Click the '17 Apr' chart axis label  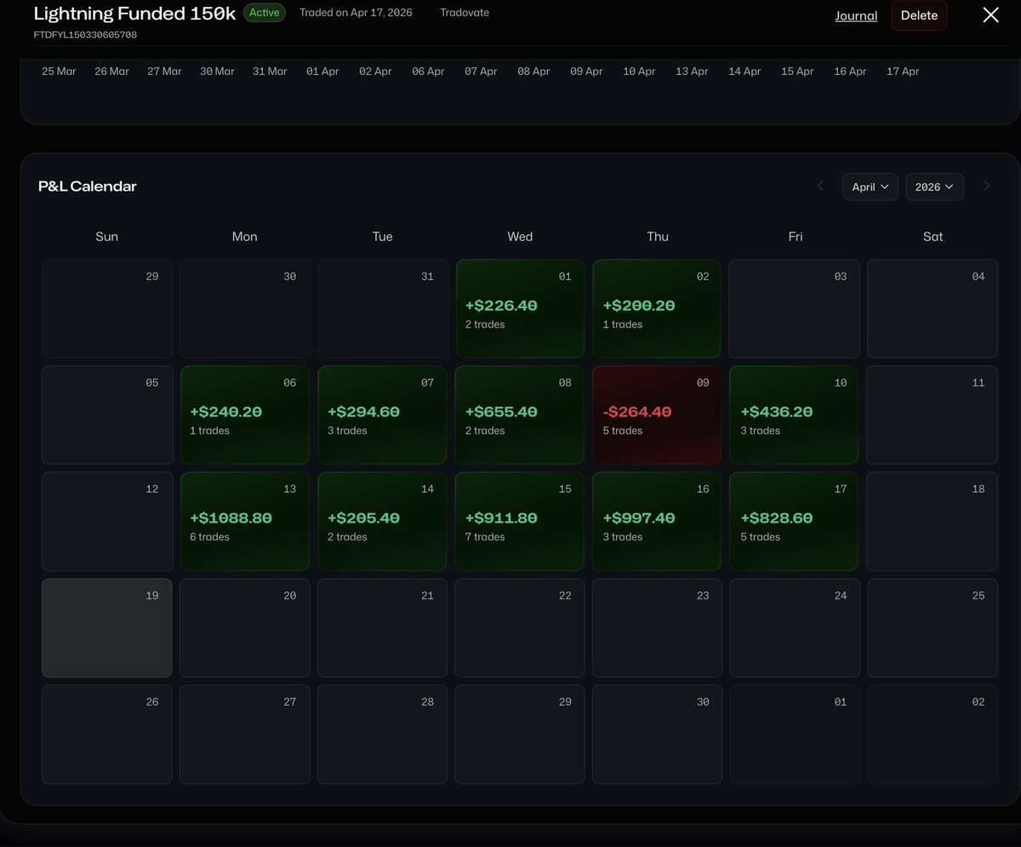click(x=903, y=72)
